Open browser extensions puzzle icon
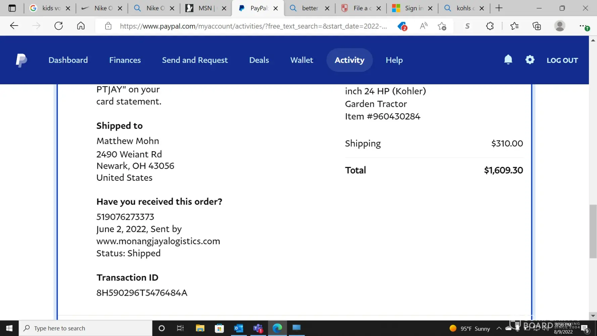Screen dimensions: 597x336 tap(490, 26)
